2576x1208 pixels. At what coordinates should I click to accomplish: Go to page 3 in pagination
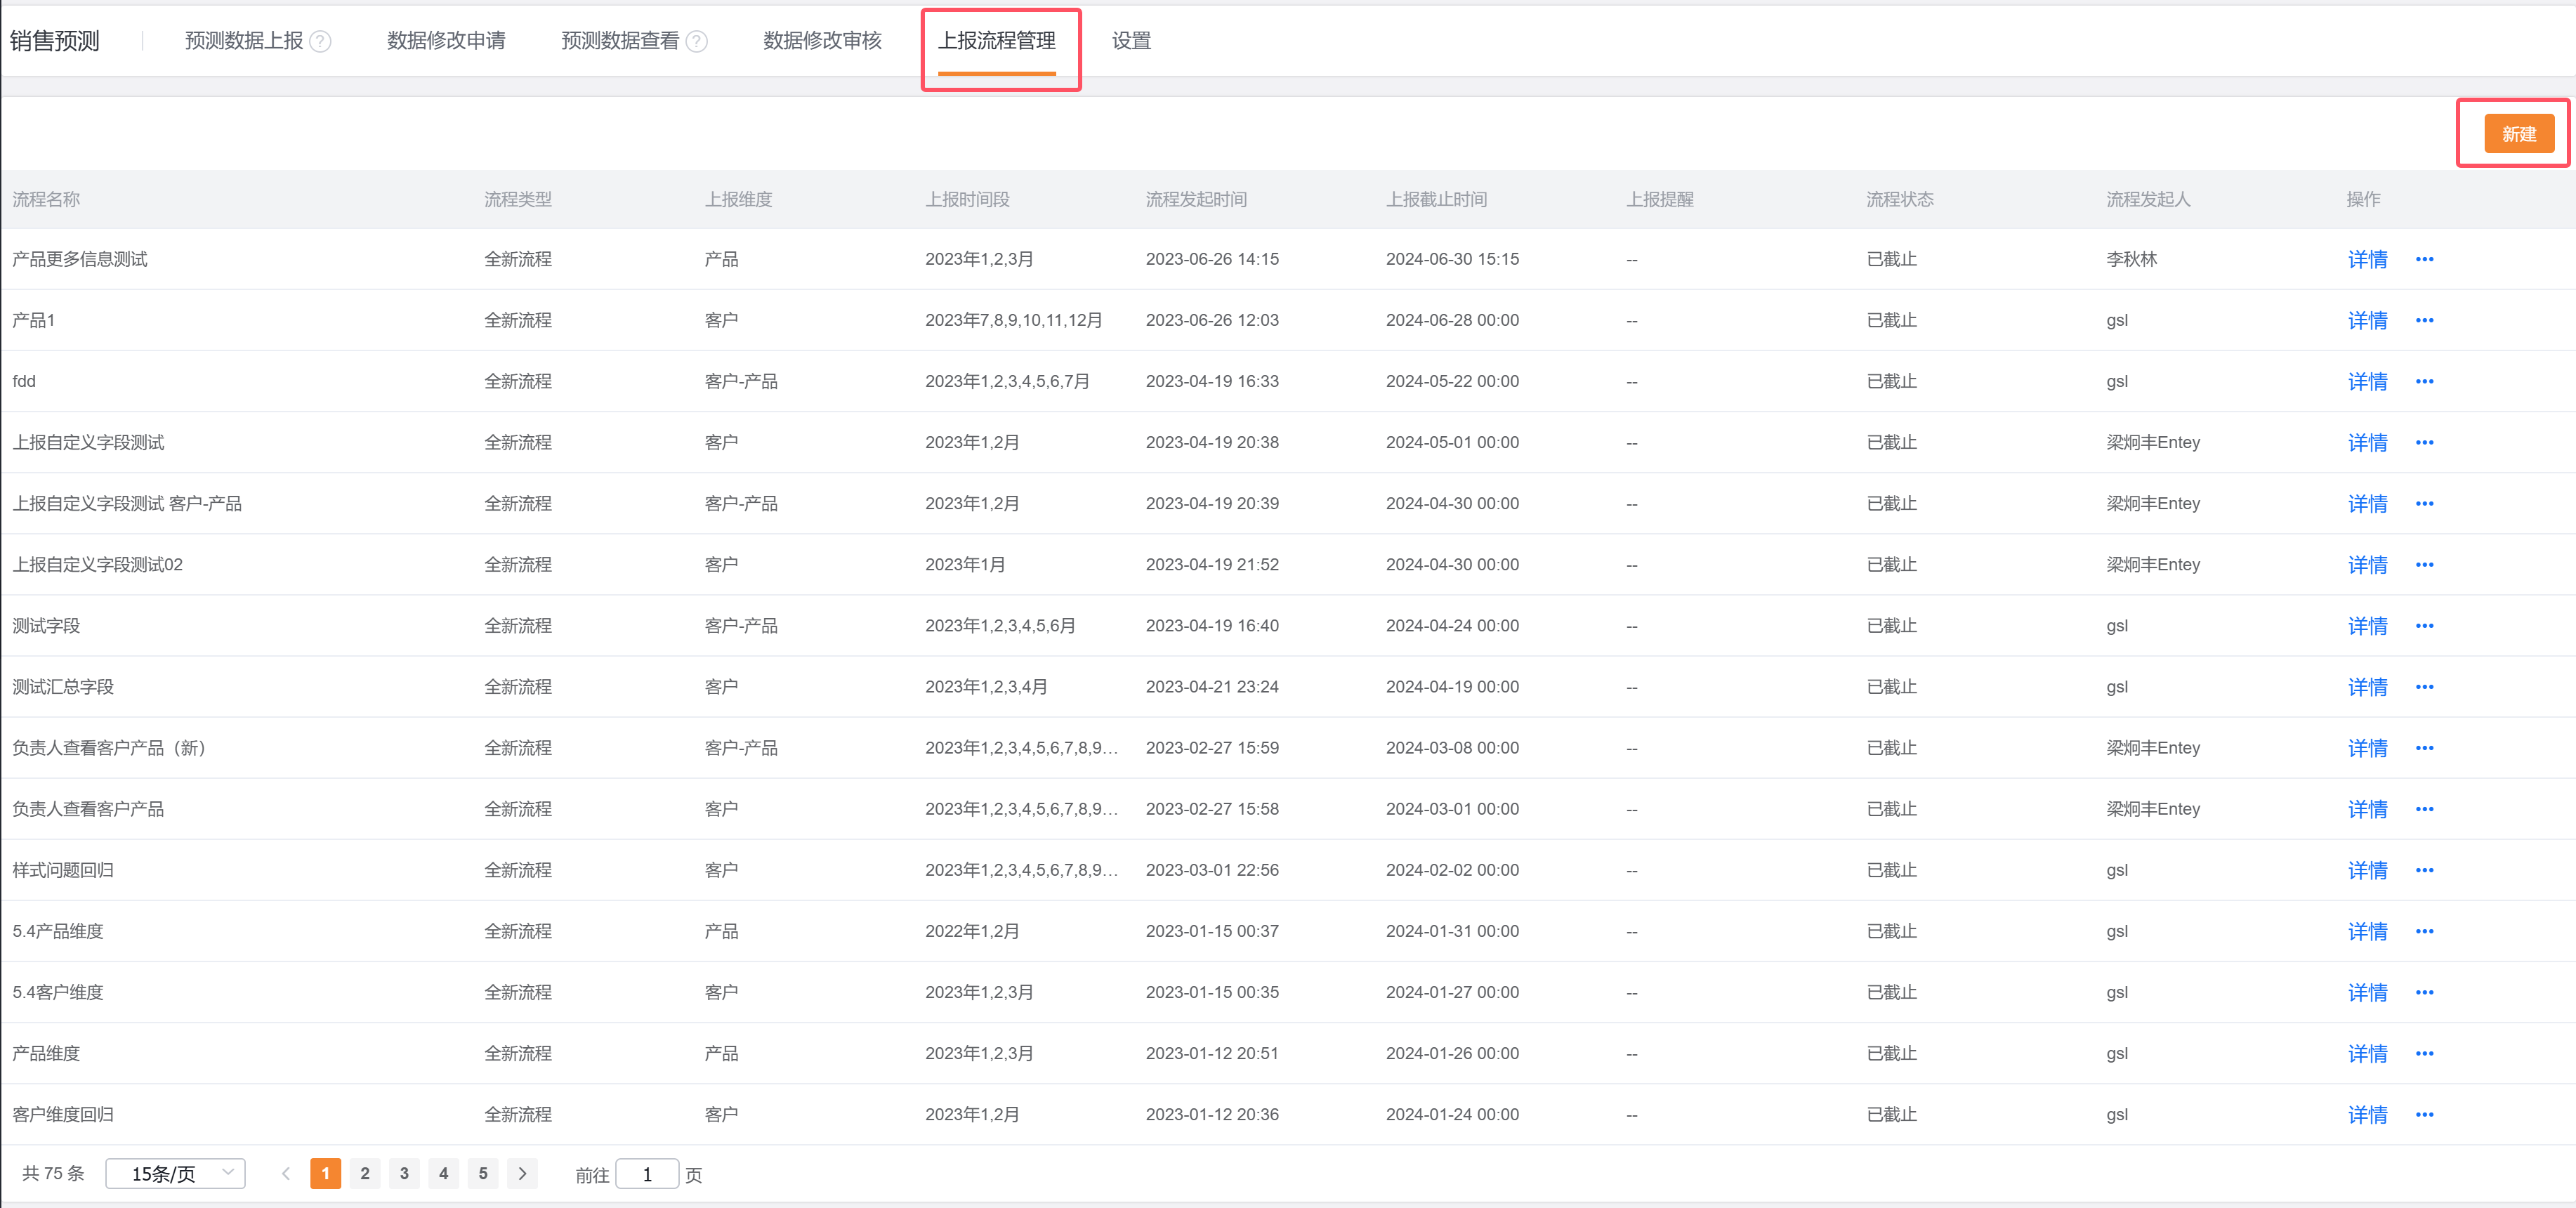[404, 1173]
